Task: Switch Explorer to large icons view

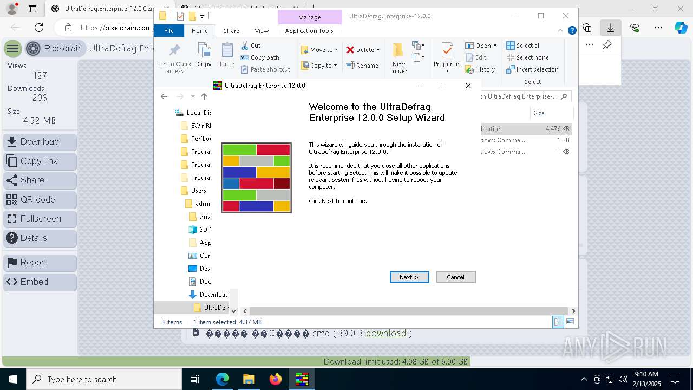Action: tap(570, 322)
